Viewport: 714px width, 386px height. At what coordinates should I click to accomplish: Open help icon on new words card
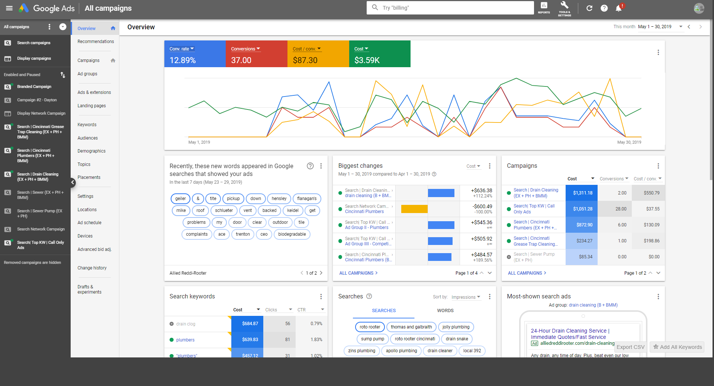tap(310, 166)
